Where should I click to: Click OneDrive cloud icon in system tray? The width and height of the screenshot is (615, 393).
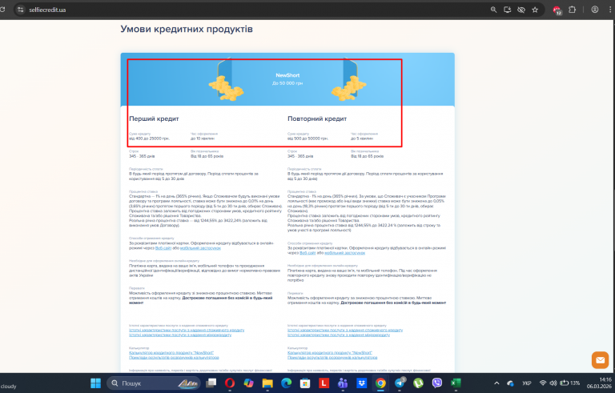coord(510,383)
